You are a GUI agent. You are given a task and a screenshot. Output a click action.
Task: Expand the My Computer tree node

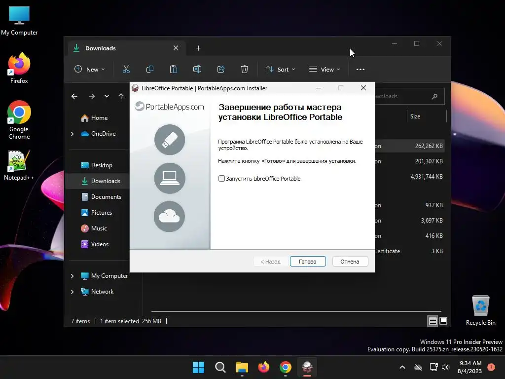(72, 276)
